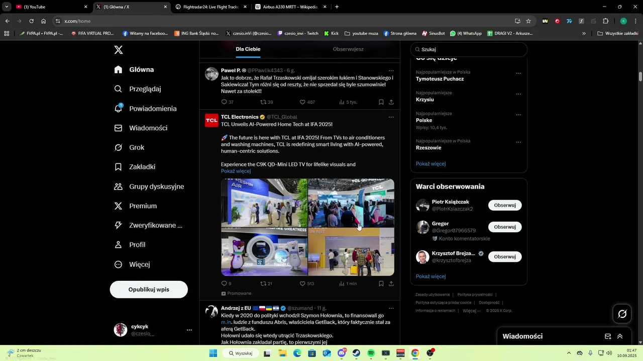Open TCL photo of Air booth

(x=264, y=203)
